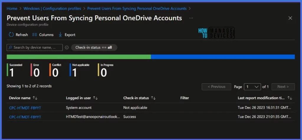Click the HTMDTest@anoopcnairoutlook user cell
302x140 pixels.
point(93,117)
